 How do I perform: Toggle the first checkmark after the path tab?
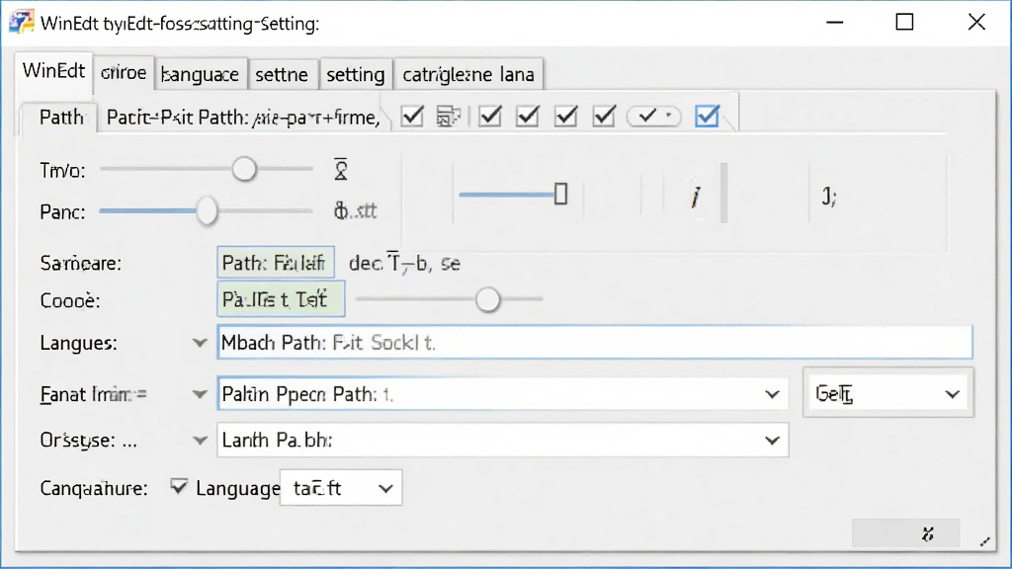[x=412, y=117]
